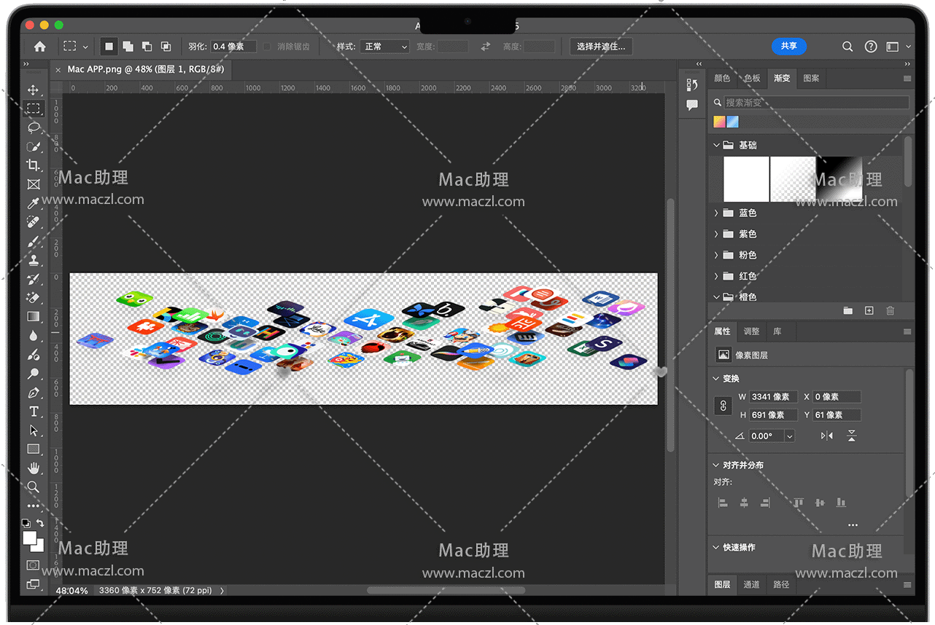
Task: Click the 选择并遮住 button
Action: [601, 47]
